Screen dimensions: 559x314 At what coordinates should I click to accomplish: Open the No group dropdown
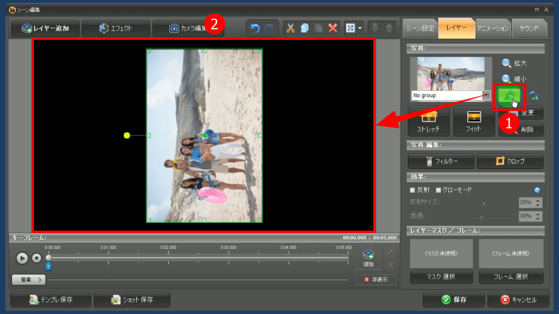tap(486, 95)
